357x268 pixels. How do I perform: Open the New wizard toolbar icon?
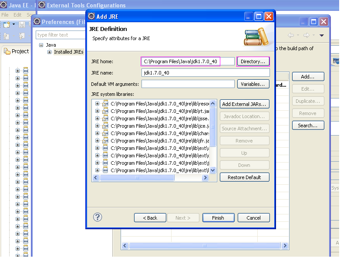(6, 24)
